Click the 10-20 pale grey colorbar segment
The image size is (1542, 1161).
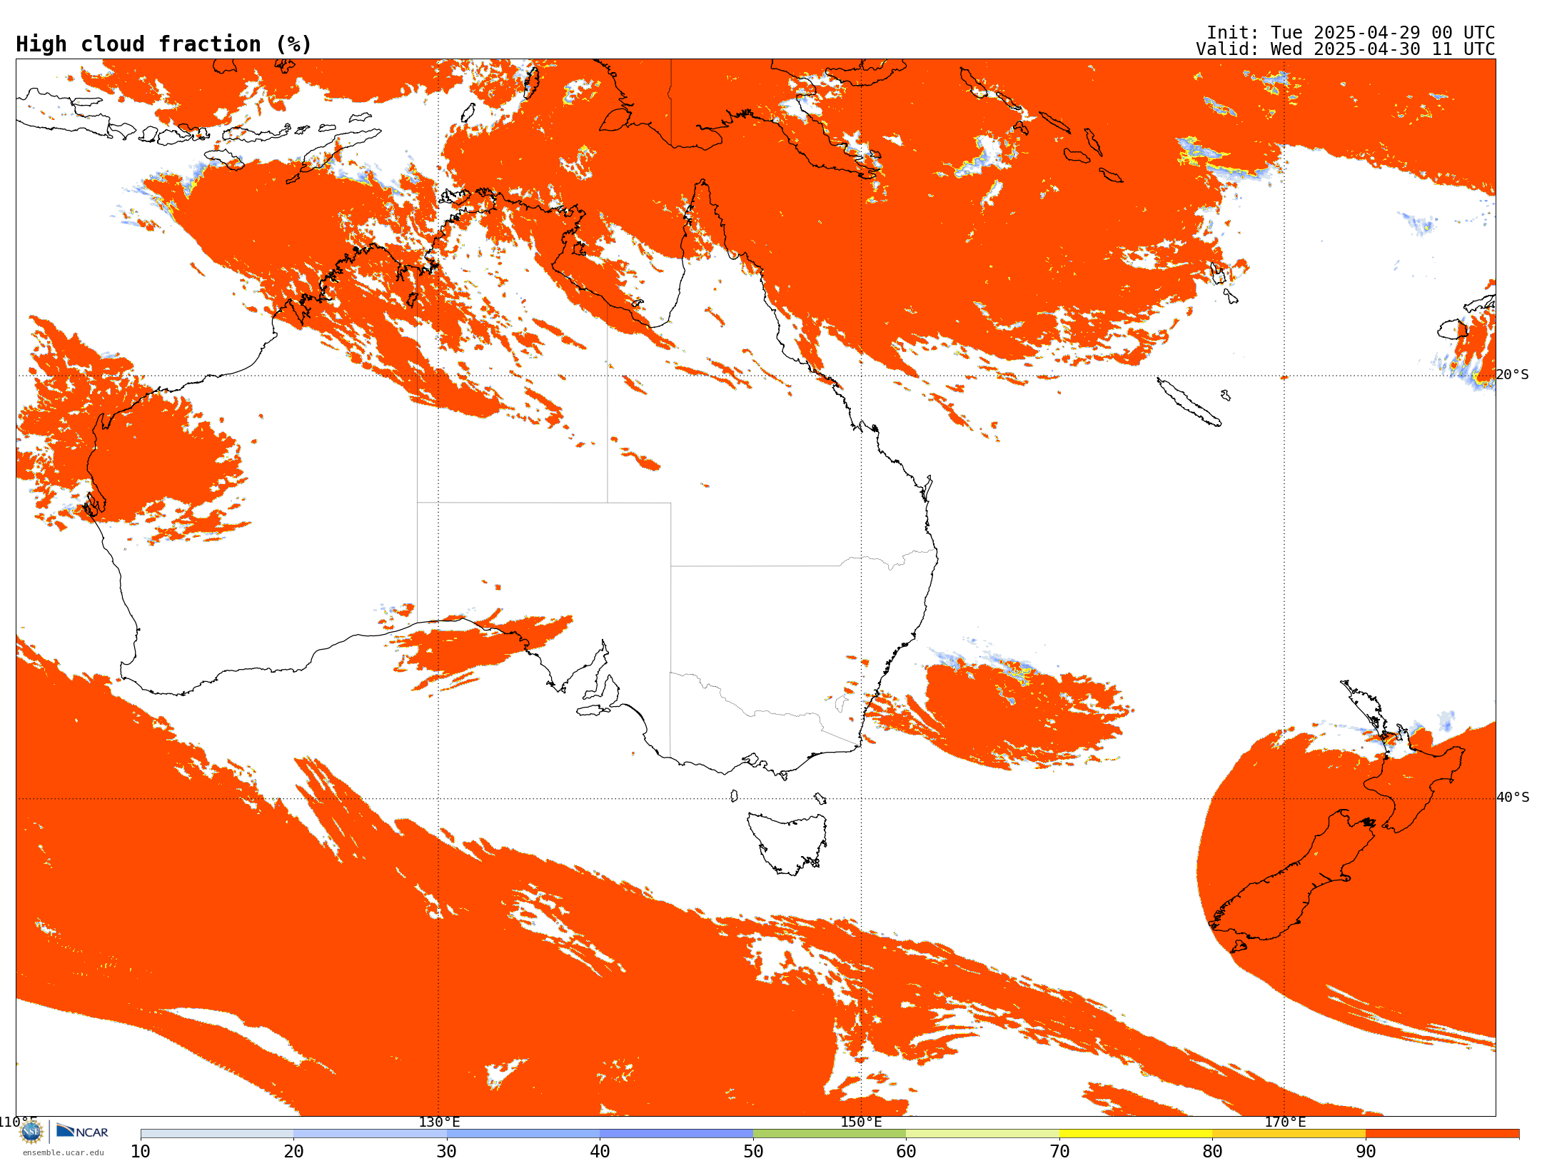(217, 1134)
